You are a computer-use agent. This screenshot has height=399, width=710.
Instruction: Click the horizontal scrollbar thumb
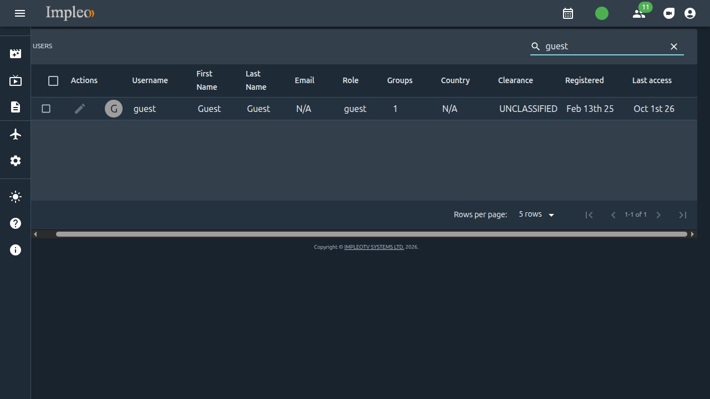[x=372, y=234]
